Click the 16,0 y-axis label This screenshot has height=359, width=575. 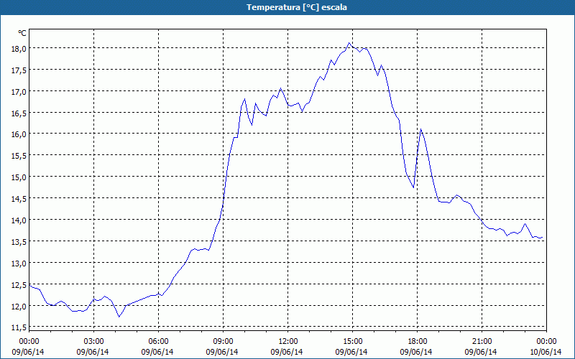(x=19, y=135)
